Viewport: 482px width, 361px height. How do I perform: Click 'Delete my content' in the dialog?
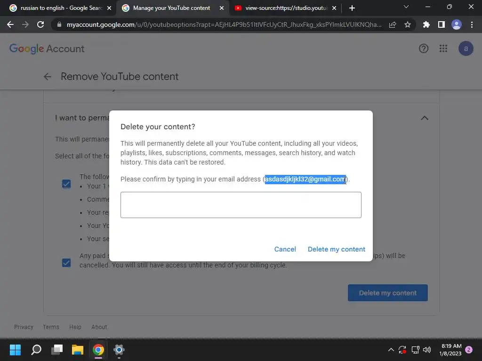coord(336,249)
